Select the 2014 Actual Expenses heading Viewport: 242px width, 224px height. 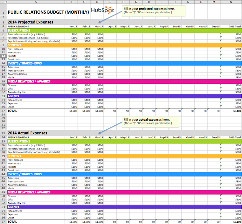27,133
